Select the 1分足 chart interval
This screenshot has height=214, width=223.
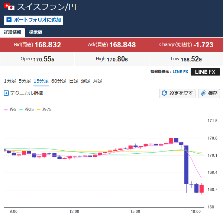(10, 81)
